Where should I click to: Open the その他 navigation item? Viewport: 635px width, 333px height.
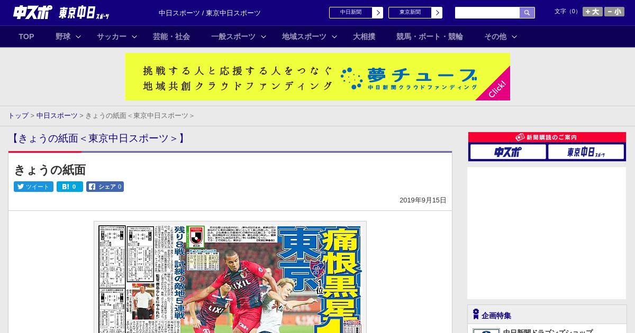click(x=495, y=36)
